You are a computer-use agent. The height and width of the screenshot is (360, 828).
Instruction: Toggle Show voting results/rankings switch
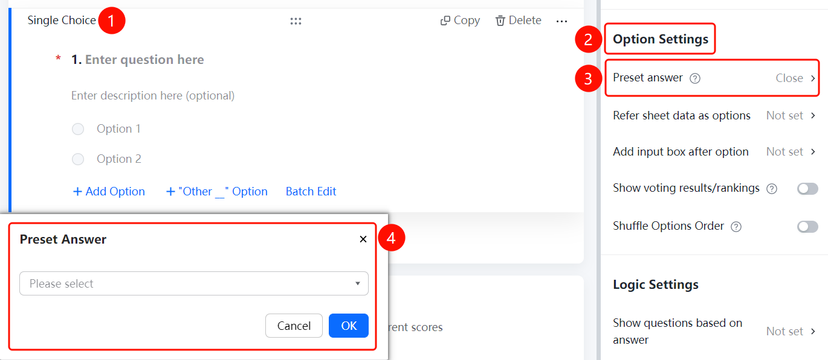click(807, 189)
